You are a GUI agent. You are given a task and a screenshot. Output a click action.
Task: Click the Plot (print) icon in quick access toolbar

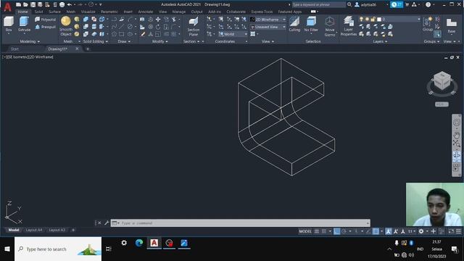(62, 4)
